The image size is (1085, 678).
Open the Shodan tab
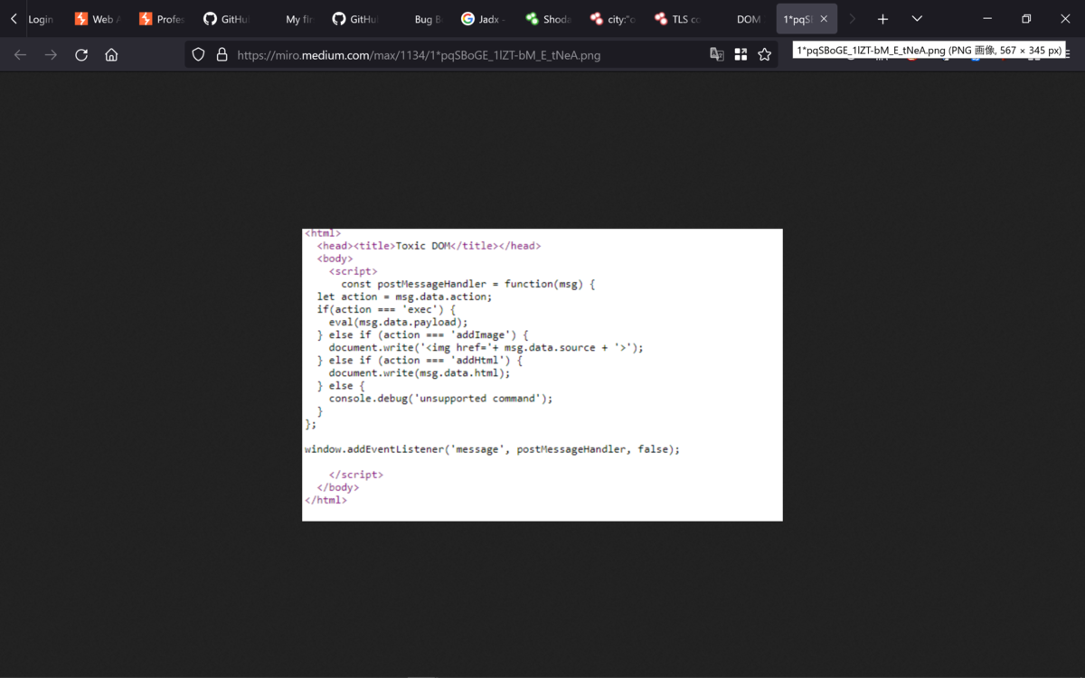point(546,19)
